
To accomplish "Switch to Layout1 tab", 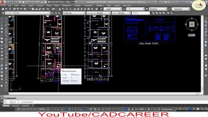I will pos(15,105).
